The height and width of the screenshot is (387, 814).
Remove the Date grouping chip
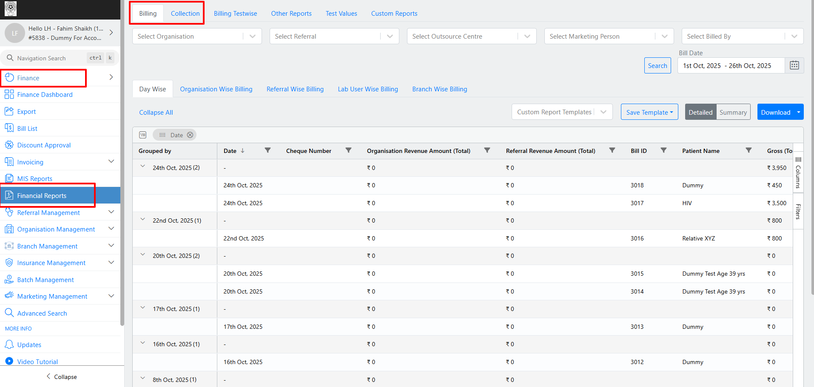pos(190,135)
